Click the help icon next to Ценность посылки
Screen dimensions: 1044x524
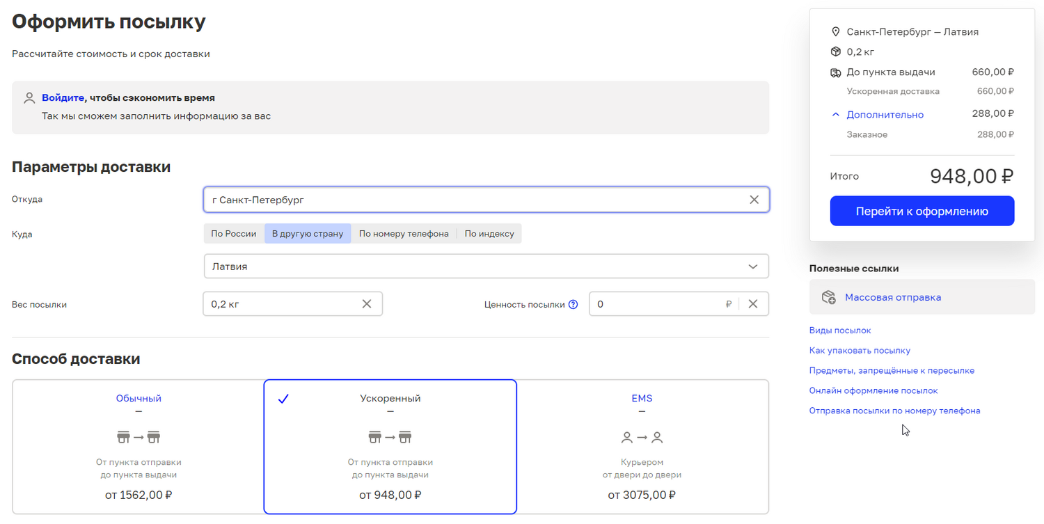click(573, 304)
